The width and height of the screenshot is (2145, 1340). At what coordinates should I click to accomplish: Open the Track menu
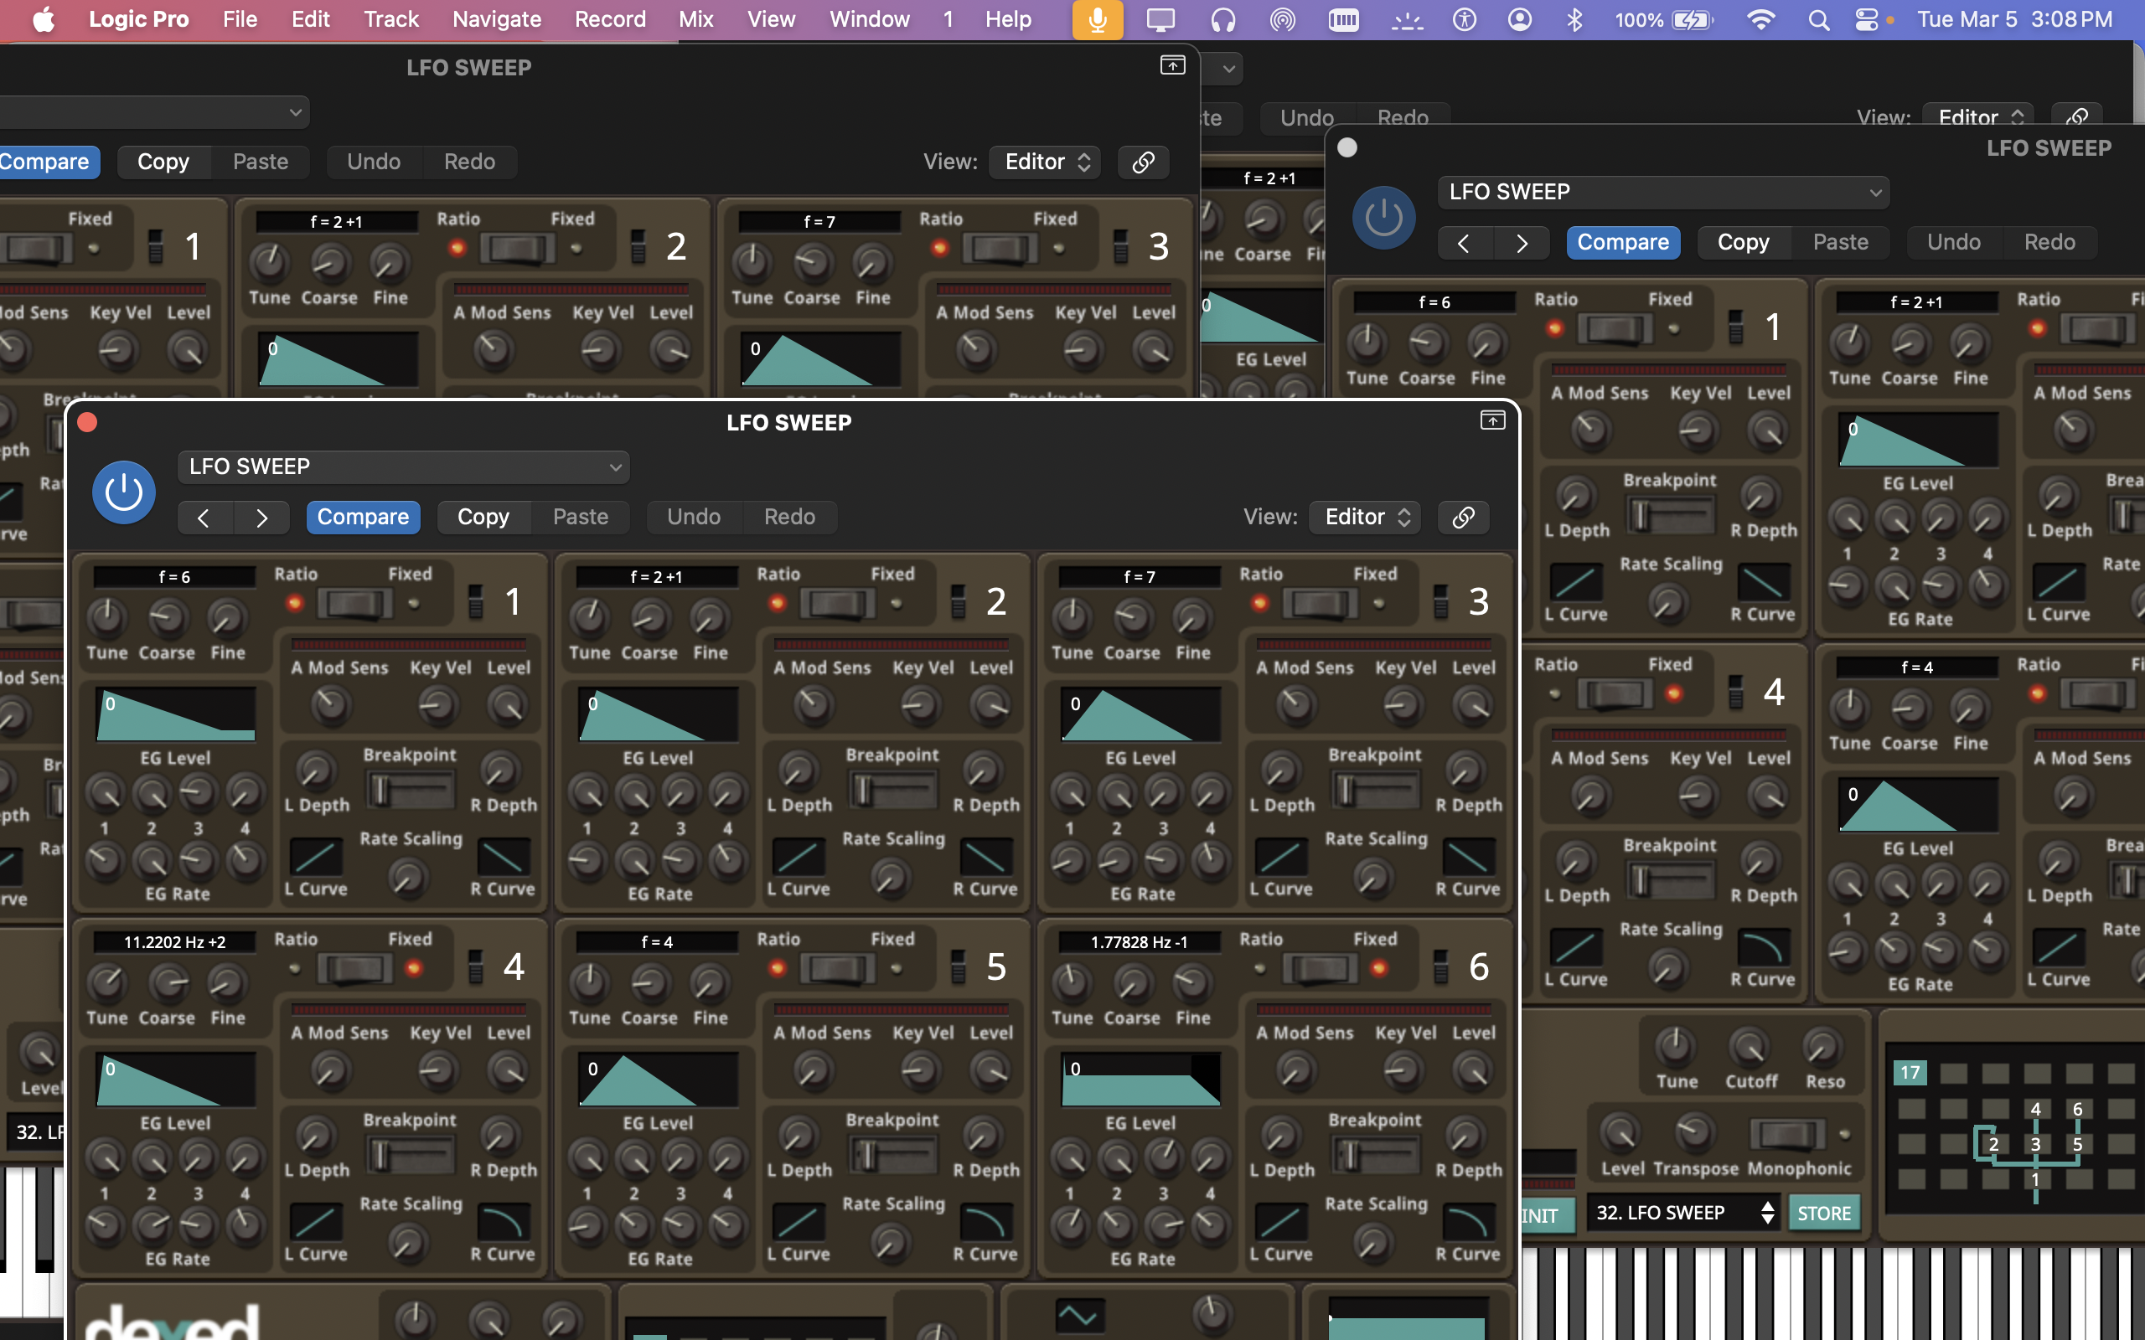pyautogui.click(x=391, y=19)
